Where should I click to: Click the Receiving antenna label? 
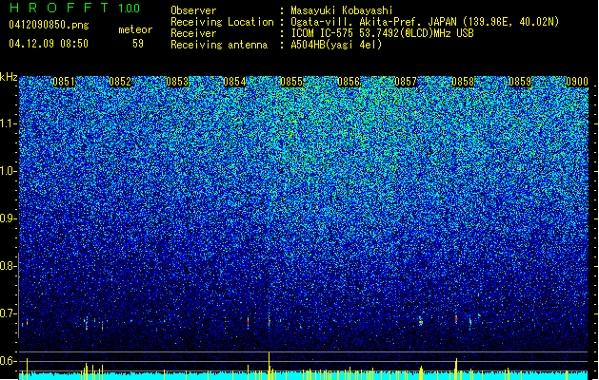pyautogui.click(x=219, y=45)
